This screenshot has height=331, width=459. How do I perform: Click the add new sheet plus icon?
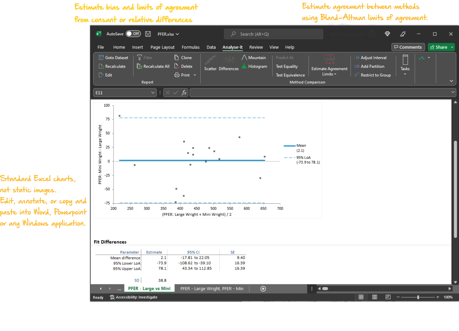[263, 289]
